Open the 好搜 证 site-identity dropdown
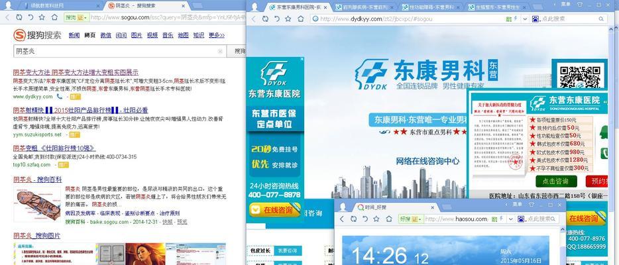 pyautogui.click(x=410, y=219)
